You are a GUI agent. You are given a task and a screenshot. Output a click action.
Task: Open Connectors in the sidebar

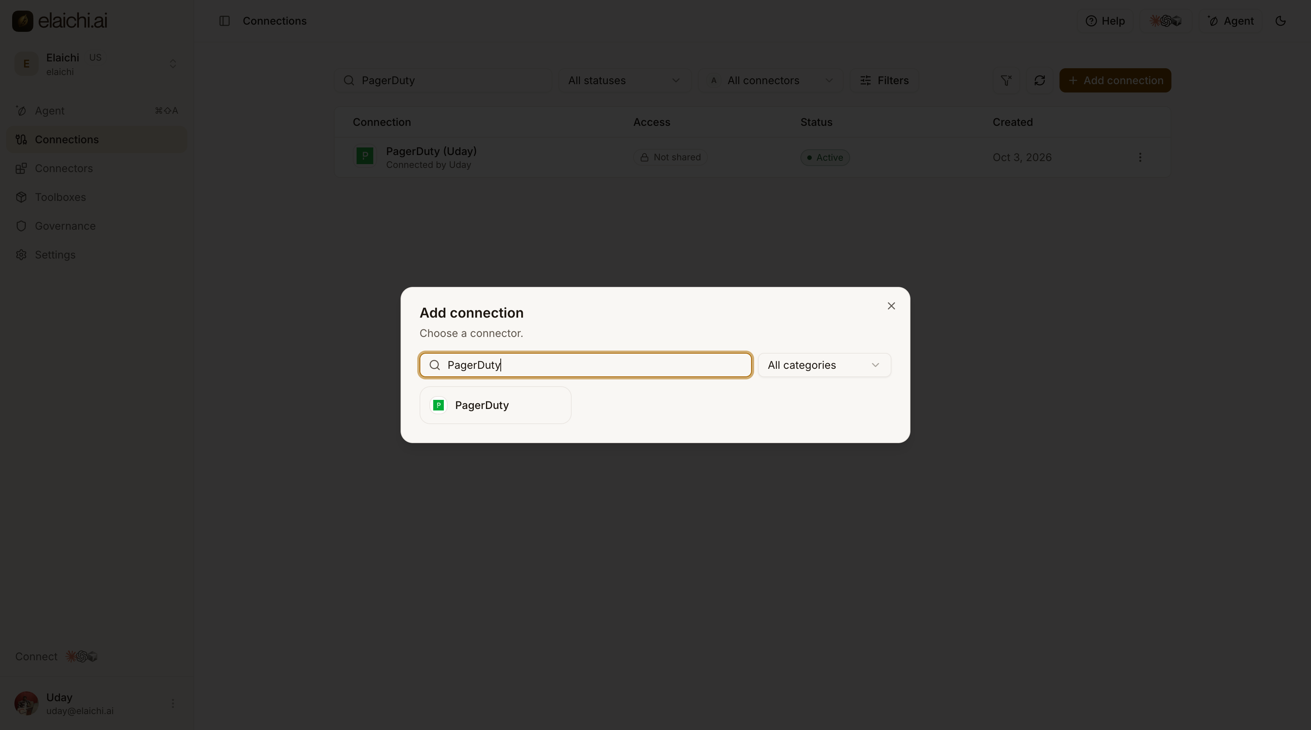click(97, 168)
